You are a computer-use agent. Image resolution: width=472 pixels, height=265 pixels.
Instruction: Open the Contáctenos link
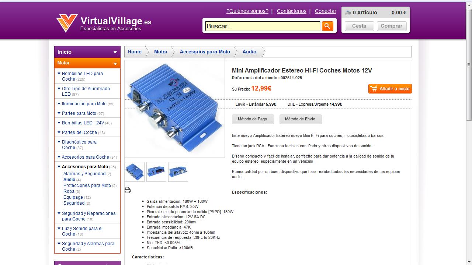(292, 11)
